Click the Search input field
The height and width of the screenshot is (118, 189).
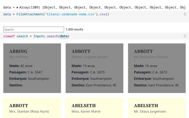coord(34,29)
